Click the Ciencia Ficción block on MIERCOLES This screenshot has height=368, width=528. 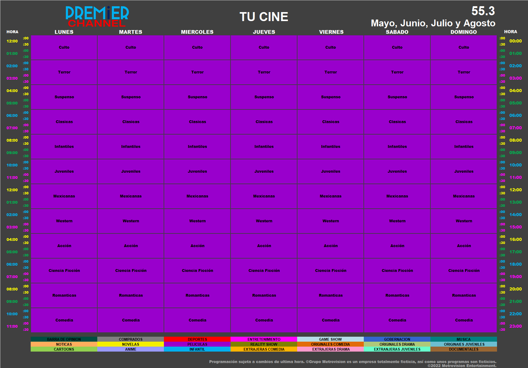(x=197, y=271)
